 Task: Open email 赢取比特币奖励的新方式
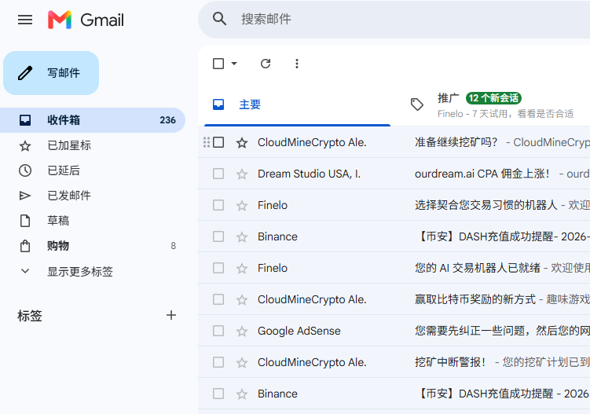(475, 299)
